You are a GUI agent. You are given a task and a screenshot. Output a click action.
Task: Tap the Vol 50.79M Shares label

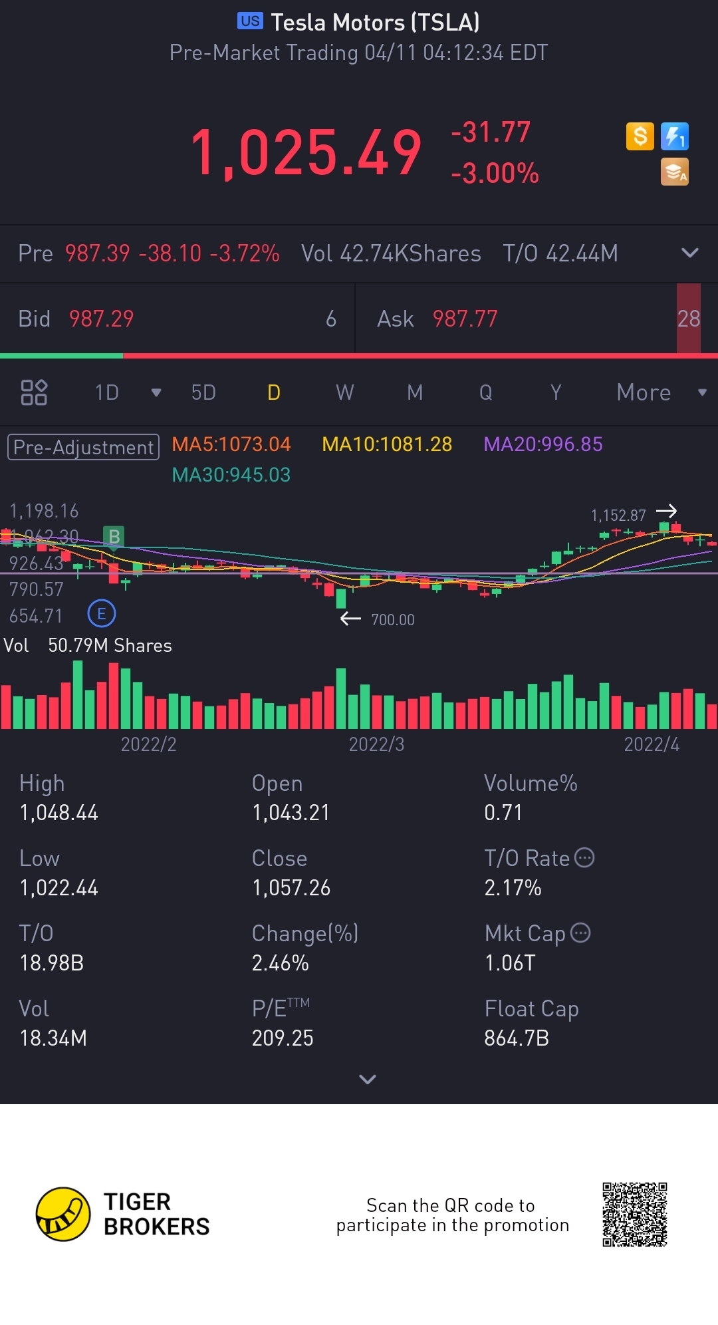tap(88, 645)
